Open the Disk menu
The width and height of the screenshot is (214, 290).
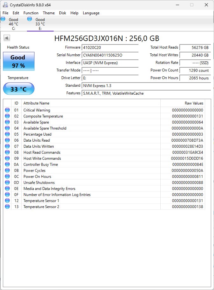pyautogui.click(x=63, y=13)
